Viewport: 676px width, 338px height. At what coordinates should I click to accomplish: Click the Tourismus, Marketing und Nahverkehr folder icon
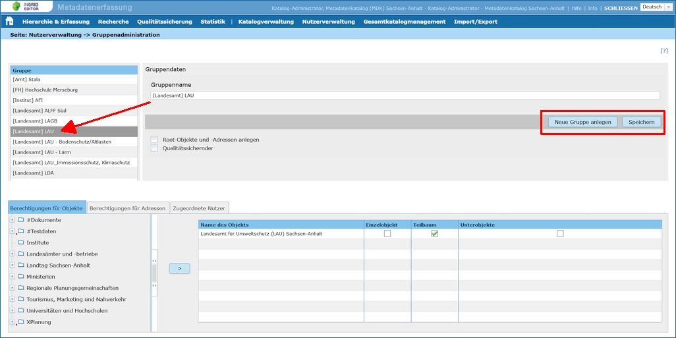click(x=20, y=299)
